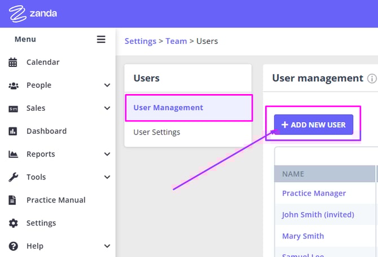Click the Tools wrench icon

[13, 177]
